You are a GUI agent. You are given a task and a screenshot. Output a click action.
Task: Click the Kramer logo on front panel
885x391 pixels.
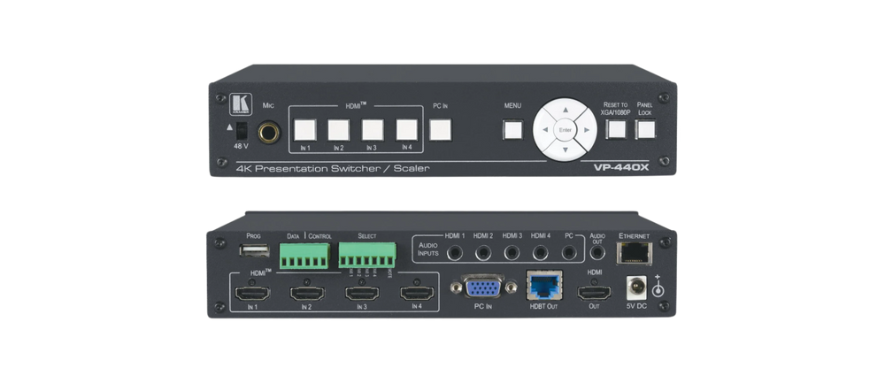pyautogui.click(x=239, y=104)
